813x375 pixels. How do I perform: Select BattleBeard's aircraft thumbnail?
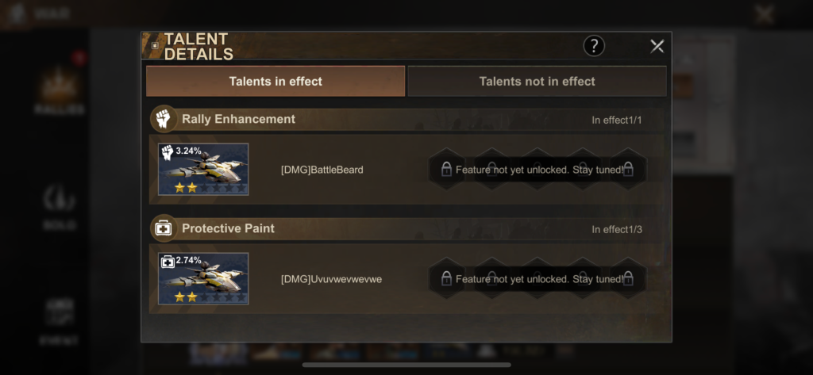pyautogui.click(x=203, y=170)
